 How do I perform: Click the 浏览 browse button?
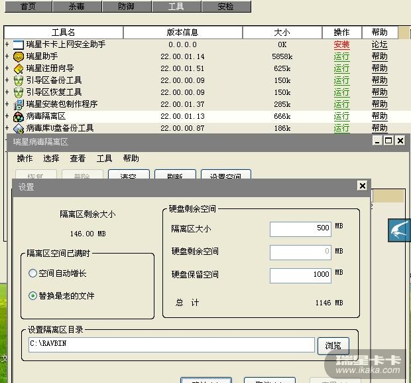[333, 346]
